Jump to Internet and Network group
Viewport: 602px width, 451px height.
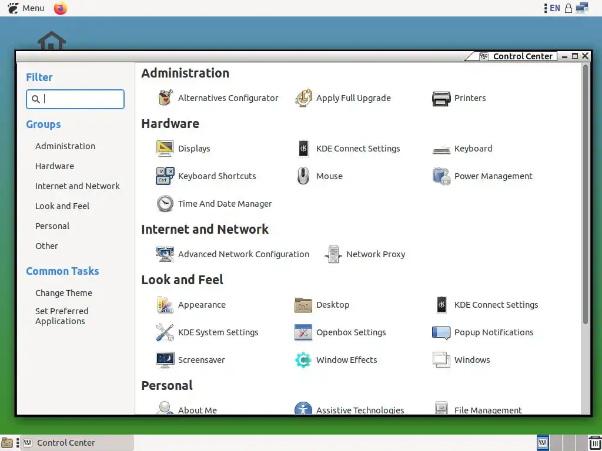78,186
